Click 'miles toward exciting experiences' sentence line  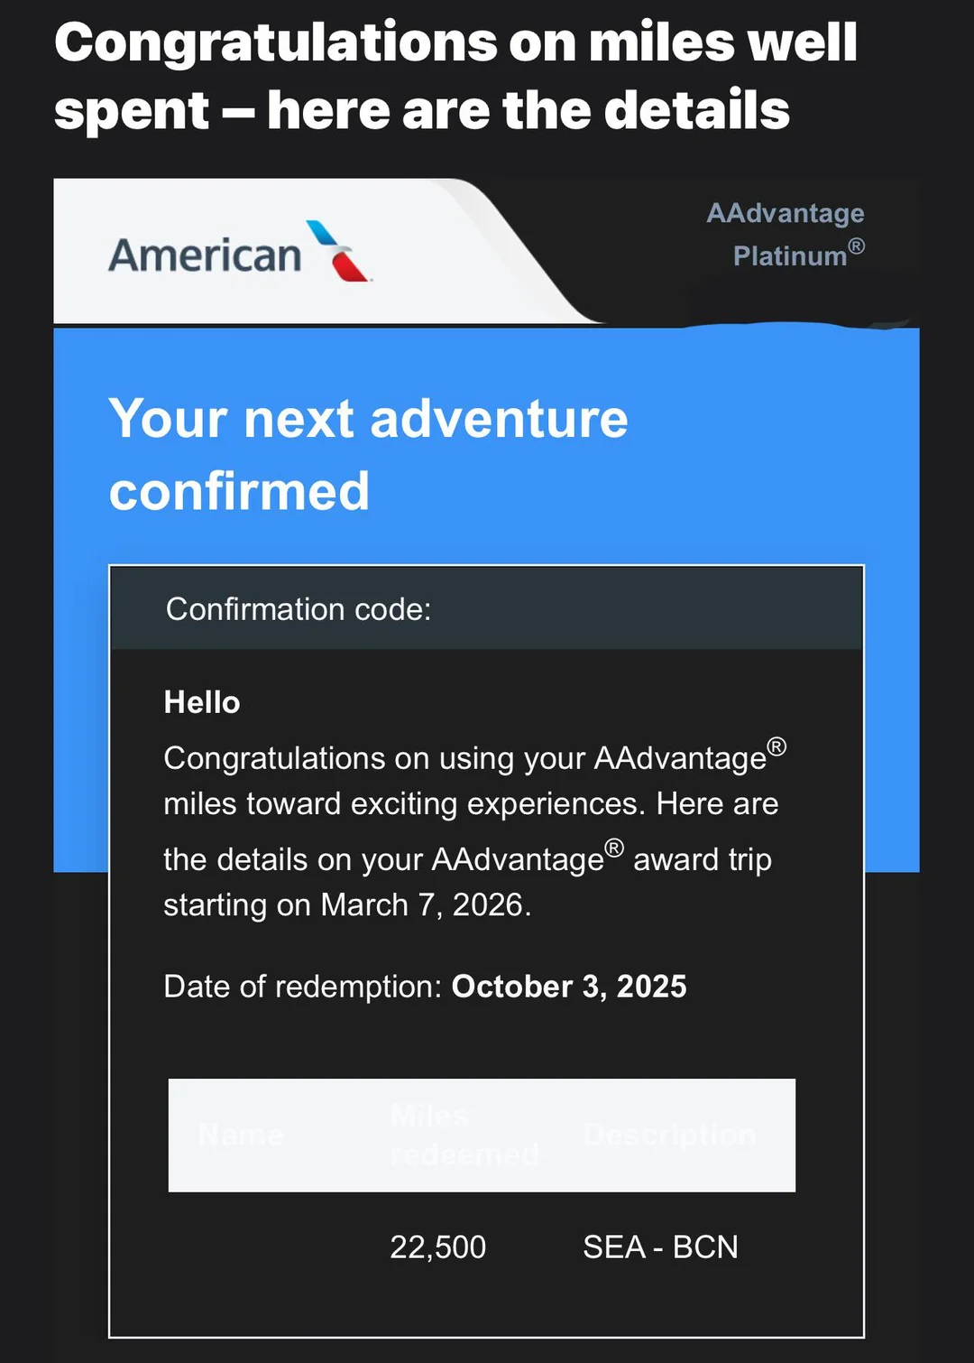coord(403,803)
